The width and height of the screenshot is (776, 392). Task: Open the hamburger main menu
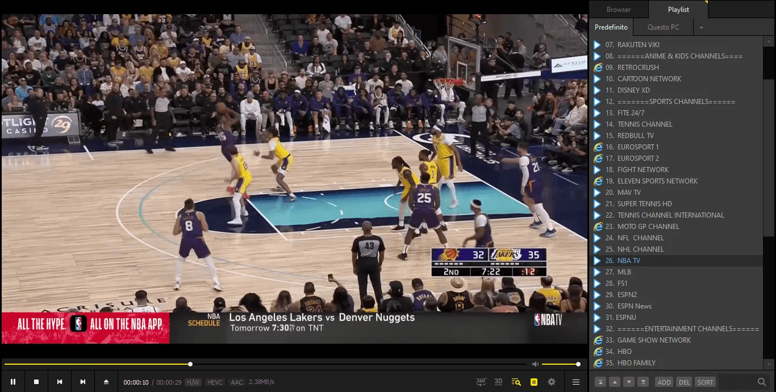click(576, 382)
